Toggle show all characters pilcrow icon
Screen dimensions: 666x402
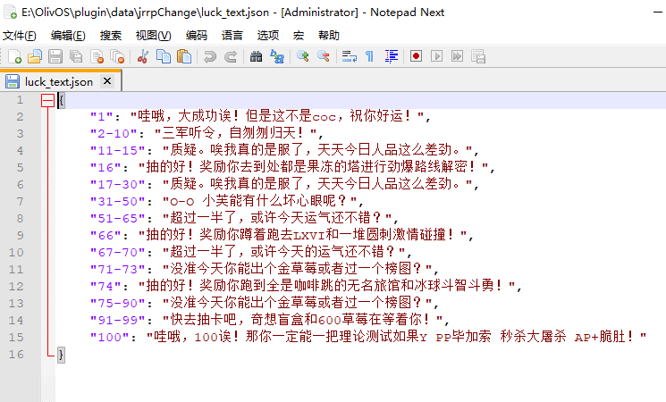point(370,56)
